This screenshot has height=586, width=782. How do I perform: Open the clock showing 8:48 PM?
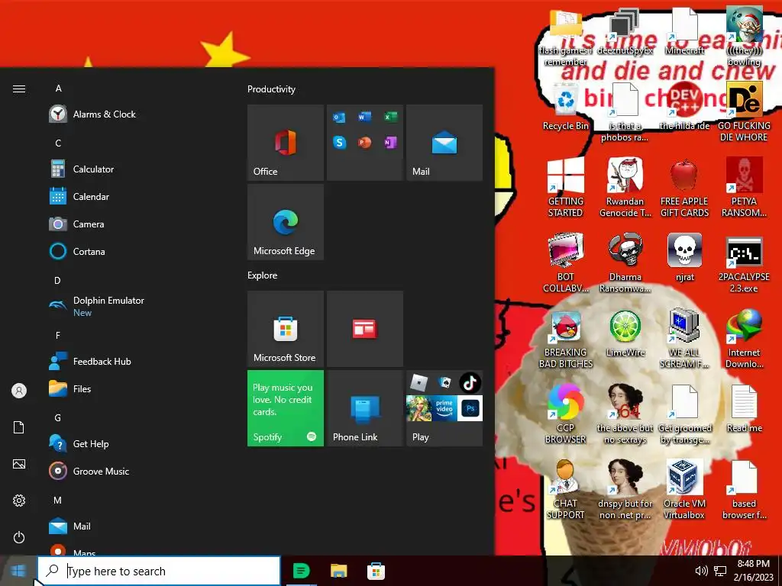(753, 571)
